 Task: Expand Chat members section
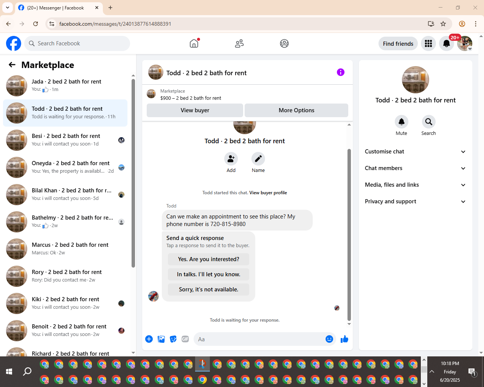point(416,168)
